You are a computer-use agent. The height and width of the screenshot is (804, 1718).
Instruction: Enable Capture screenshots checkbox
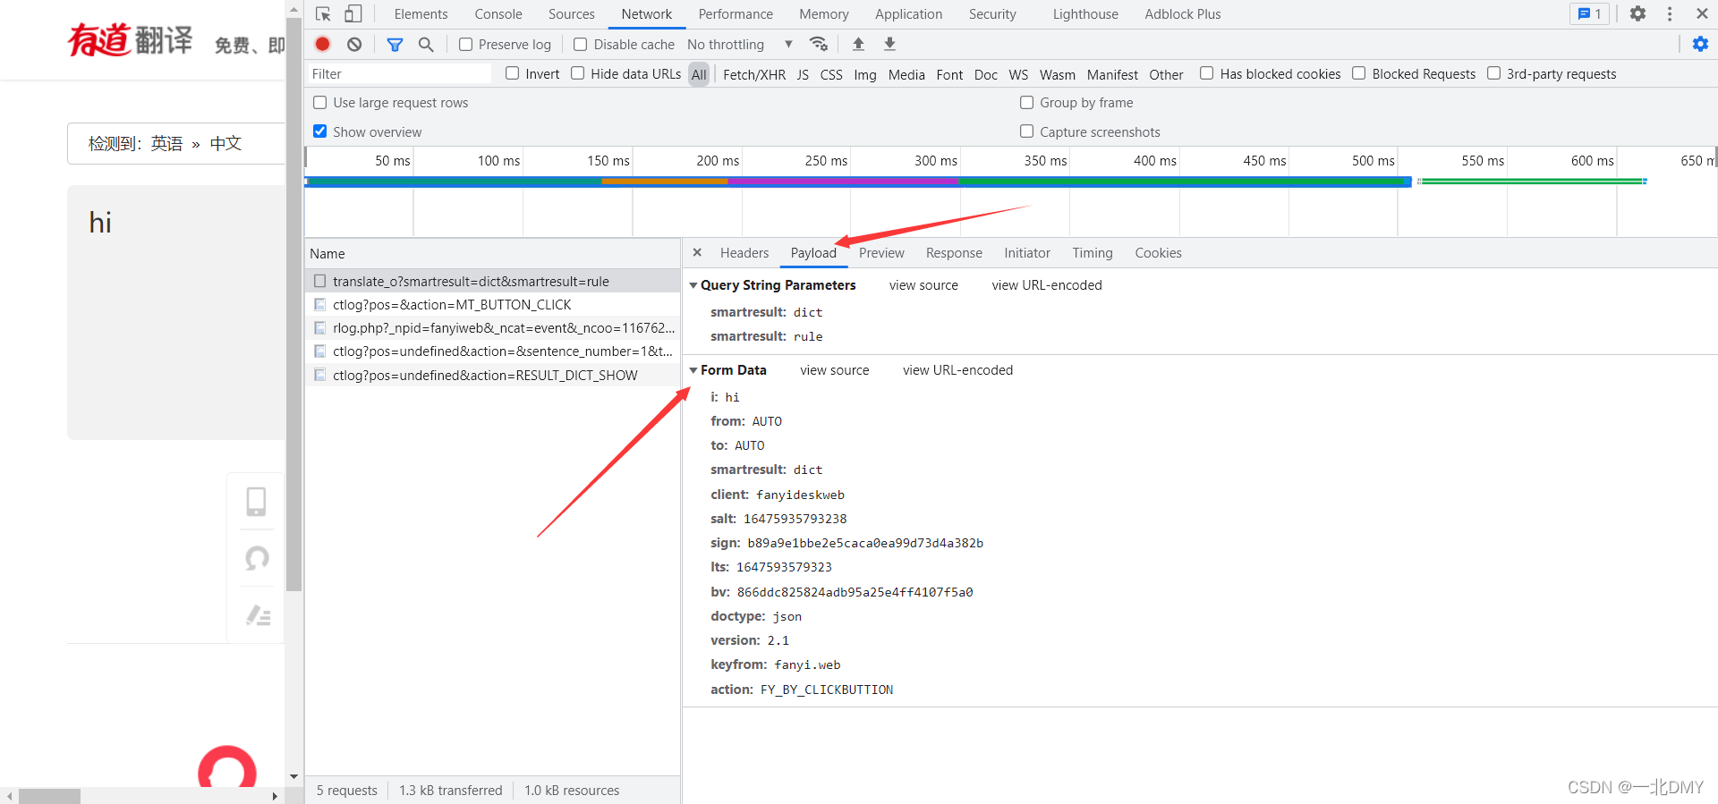coord(1027,131)
